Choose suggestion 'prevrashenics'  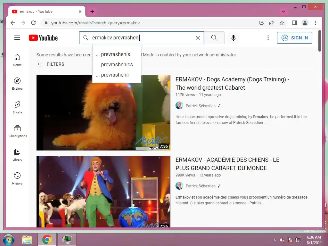[x=117, y=65]
